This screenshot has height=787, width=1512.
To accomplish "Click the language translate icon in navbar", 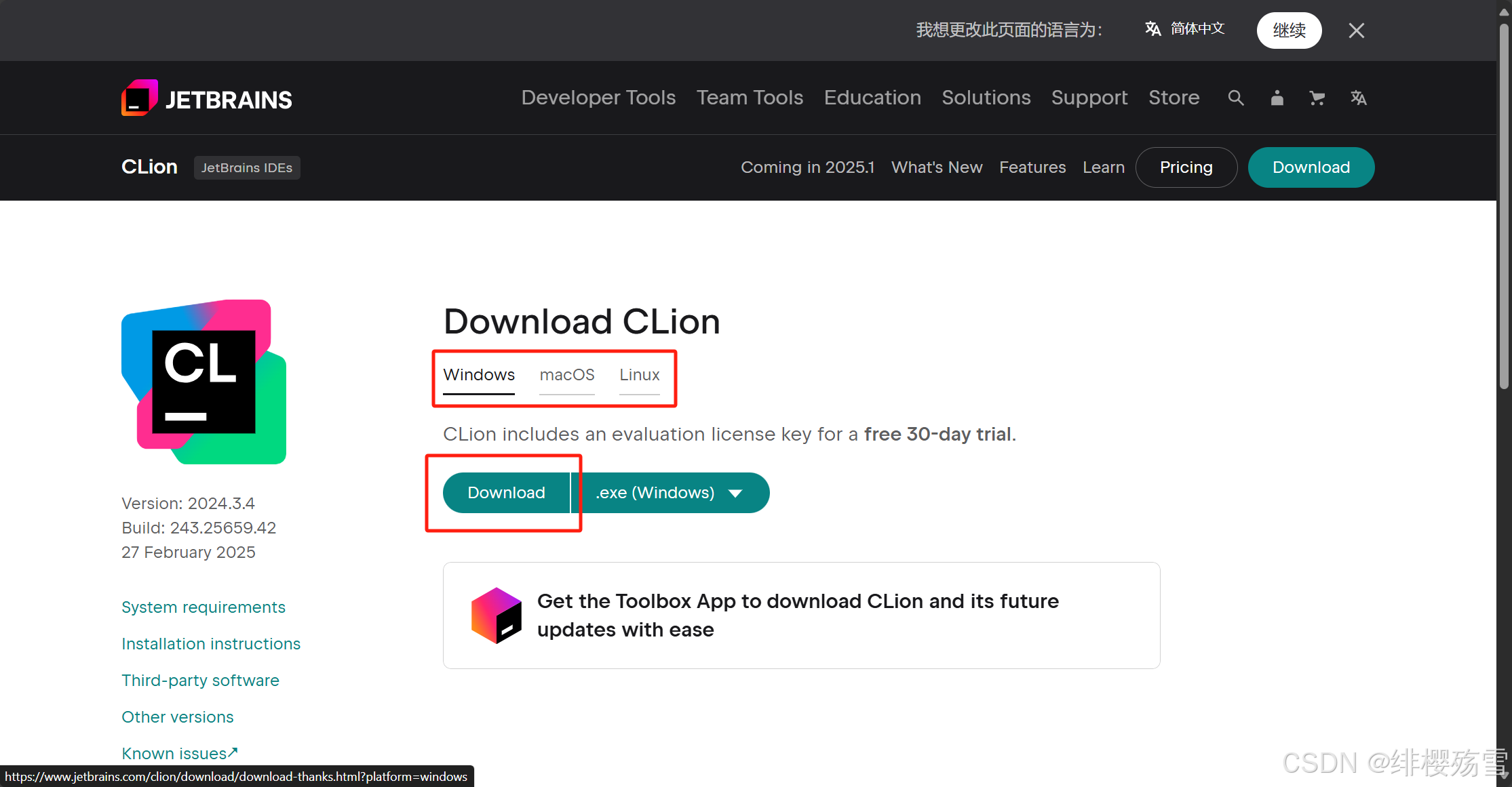I will 1358,98.
